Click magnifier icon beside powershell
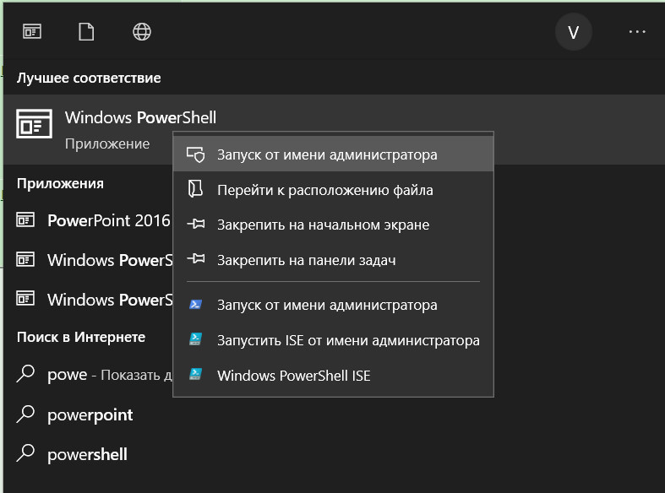 click(25, 453)
